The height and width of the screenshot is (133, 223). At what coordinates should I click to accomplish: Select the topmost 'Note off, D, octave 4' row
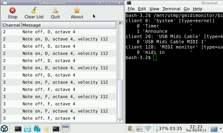(59, 32)
